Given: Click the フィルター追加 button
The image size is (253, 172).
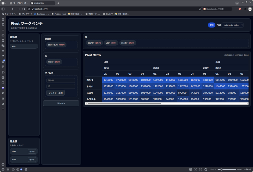Looking at the screenshot, I should pyautogui.click(x=56, y=93).
